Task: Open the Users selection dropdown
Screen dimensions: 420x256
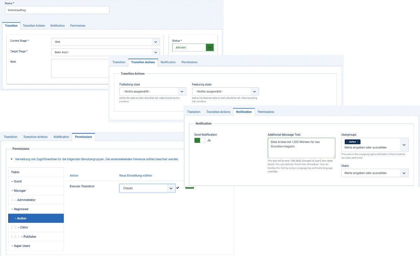Action: point(375,173)
